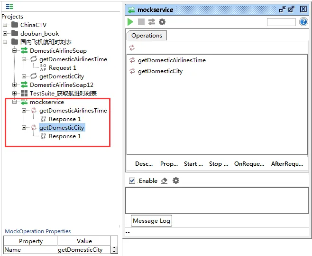This screenshot has width=312, height=256.
Task: Expand the douban_book project
Action: [5, 34]
